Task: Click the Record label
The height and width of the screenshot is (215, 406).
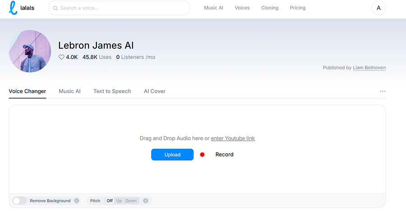Action: tap(225, 155)
